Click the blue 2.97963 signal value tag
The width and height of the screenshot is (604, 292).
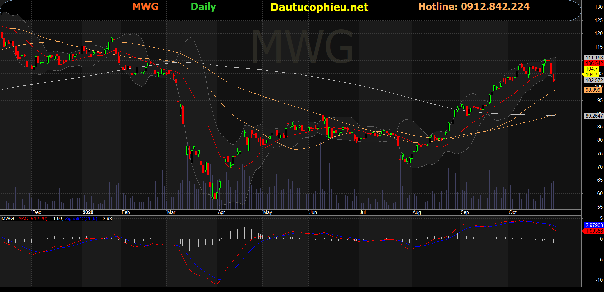(x=594, y=225)
